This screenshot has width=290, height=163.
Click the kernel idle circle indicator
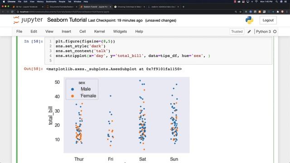(x=275, y=32)
